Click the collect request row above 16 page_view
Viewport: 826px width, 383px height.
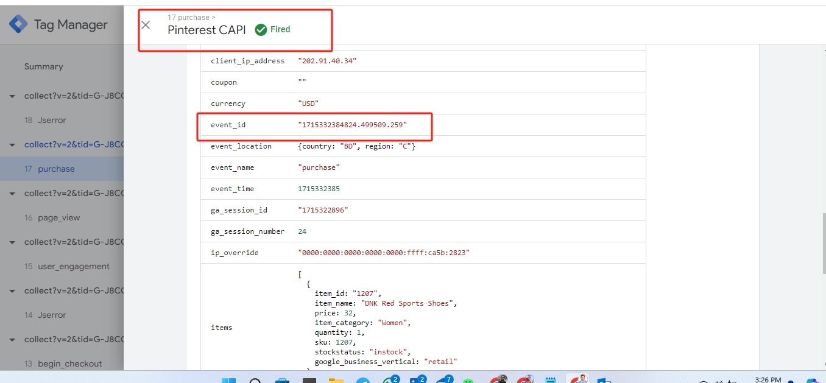coord(74,194)
